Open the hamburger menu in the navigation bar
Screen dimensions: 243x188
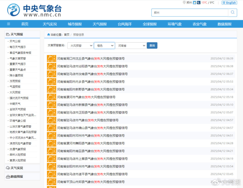pos(8,24)
